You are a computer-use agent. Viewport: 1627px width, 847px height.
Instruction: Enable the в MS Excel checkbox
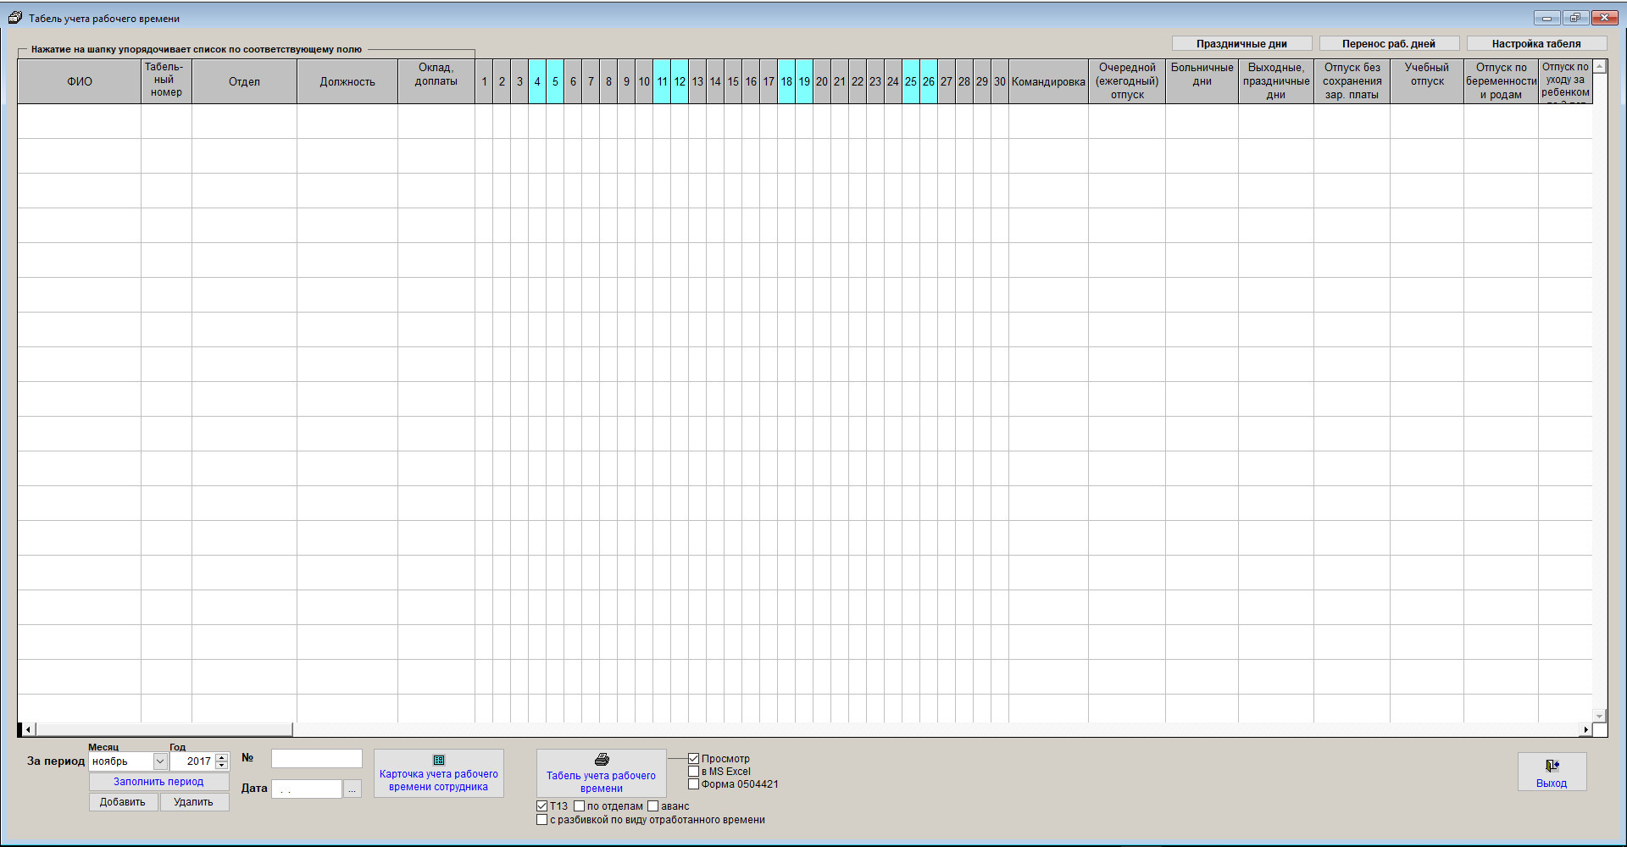[694, 772]
